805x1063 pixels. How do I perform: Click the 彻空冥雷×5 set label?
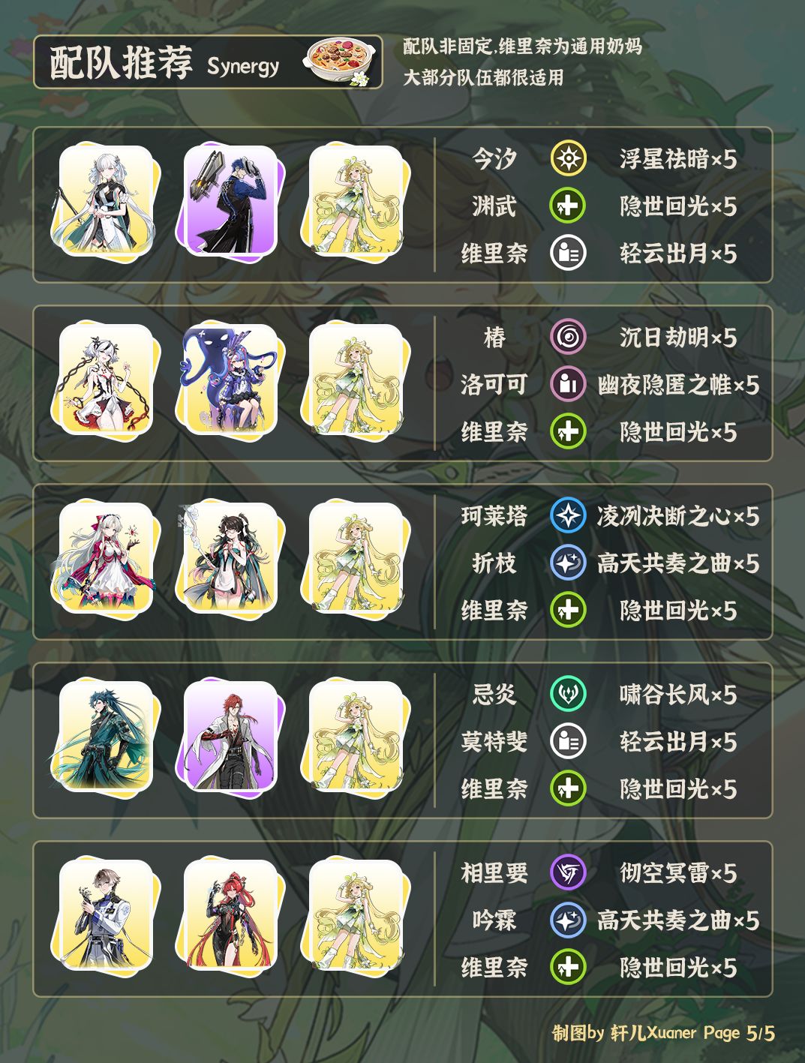(678, 873)
